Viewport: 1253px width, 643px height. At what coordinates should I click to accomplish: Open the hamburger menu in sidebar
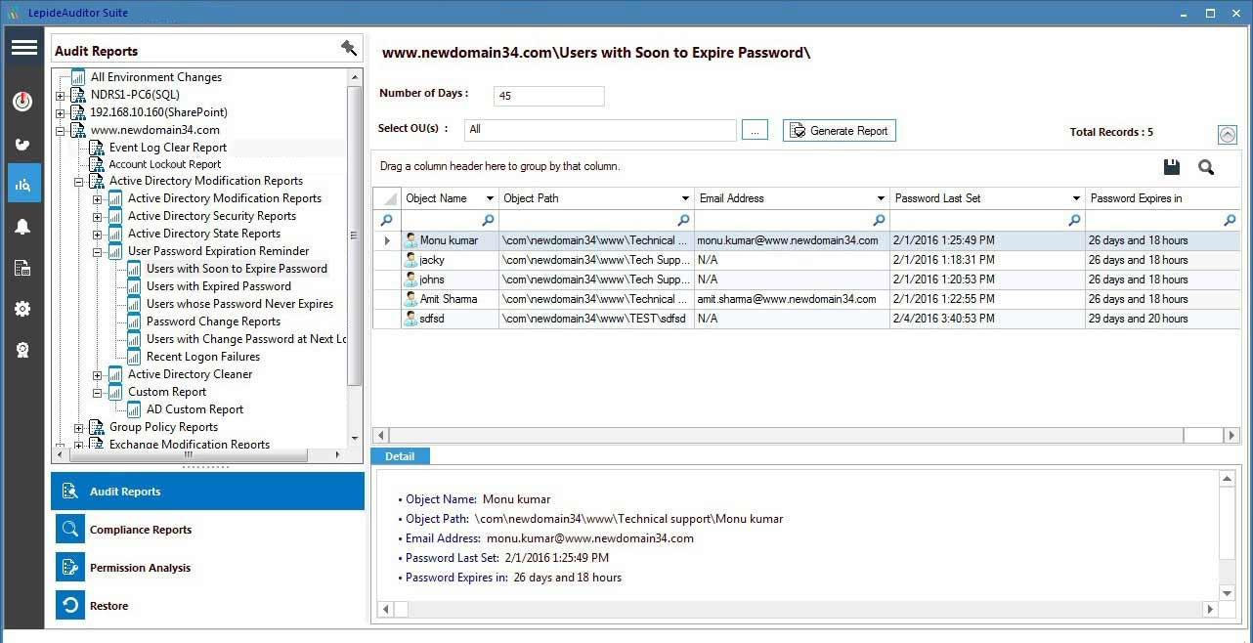coord(23,48)
